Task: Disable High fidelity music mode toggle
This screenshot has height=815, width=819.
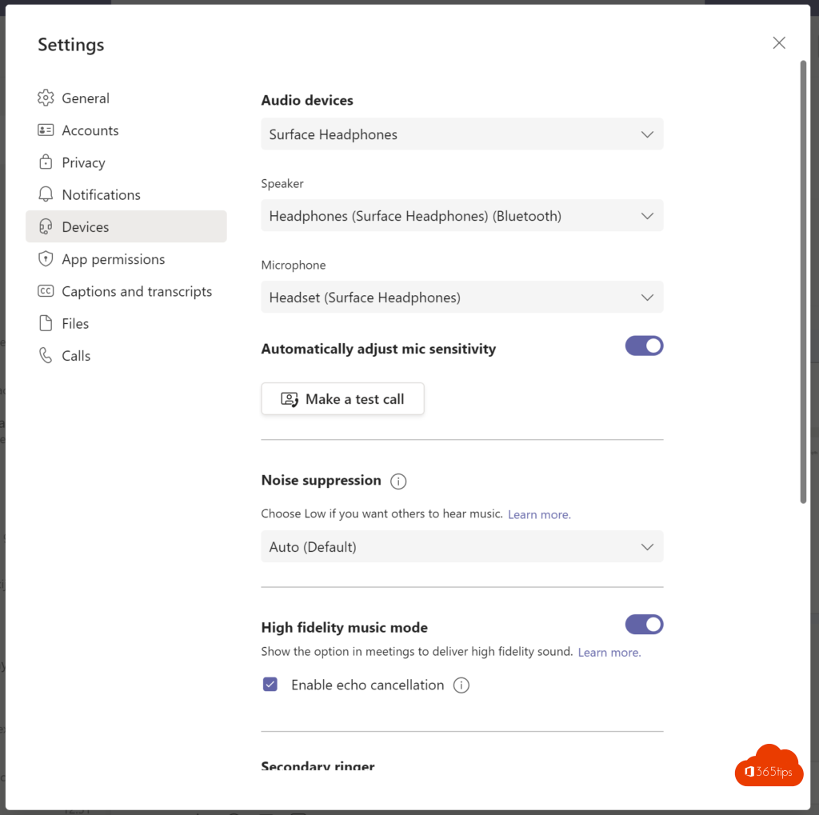Action: pyautogui.click(x=644, y=625)
